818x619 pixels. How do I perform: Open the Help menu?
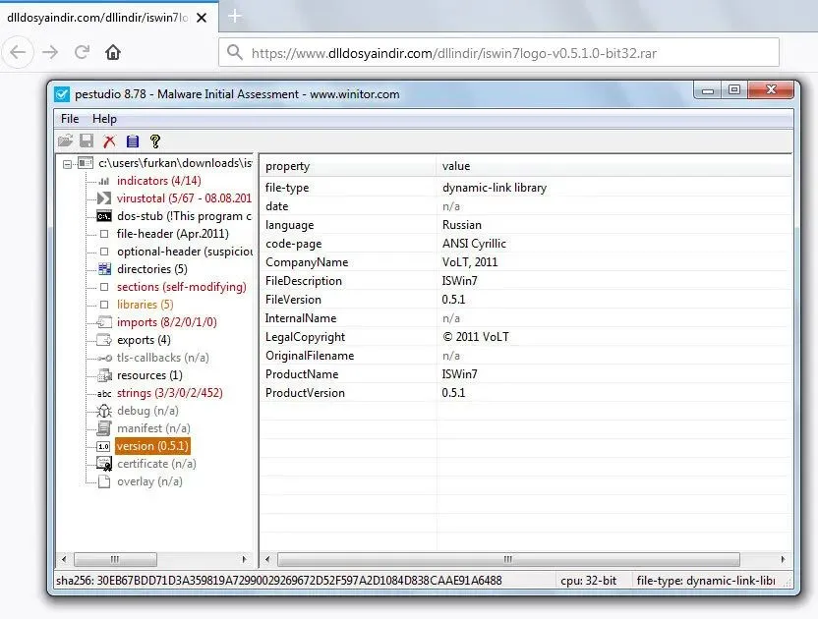[x=104, y=119]
